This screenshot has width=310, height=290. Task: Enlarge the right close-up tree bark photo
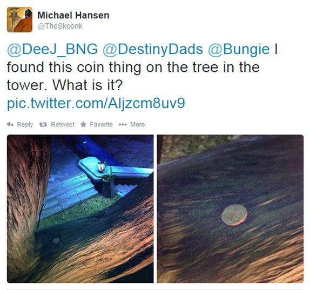230,209
